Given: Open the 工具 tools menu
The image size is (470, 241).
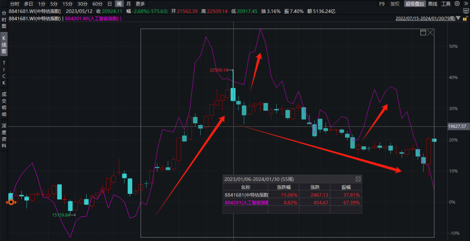Looking at the screenshot, I should pos(446,4).
